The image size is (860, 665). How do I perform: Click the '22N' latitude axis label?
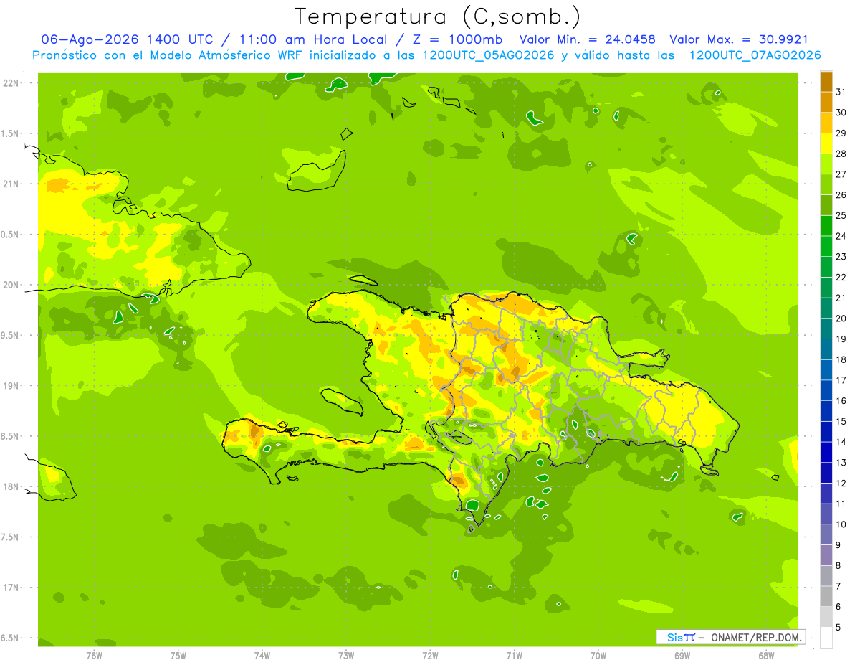(10, 82)
